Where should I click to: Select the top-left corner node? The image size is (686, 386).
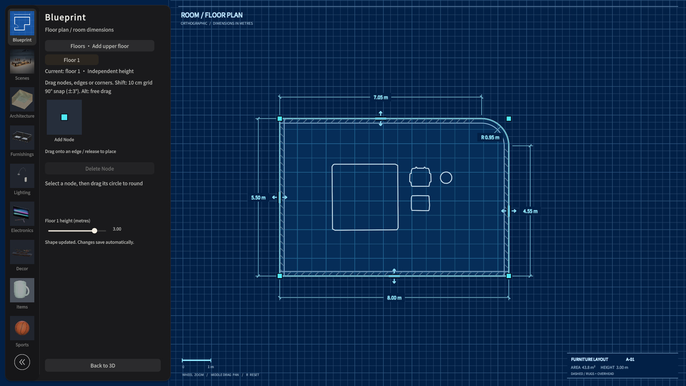click(280, 119)
